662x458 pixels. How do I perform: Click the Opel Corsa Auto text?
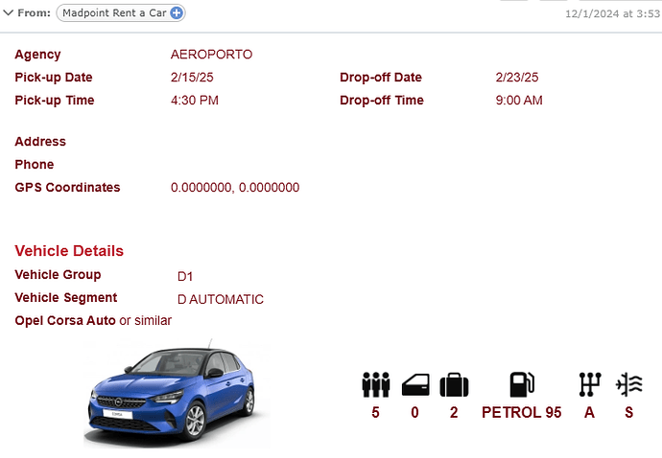[65, 321]
